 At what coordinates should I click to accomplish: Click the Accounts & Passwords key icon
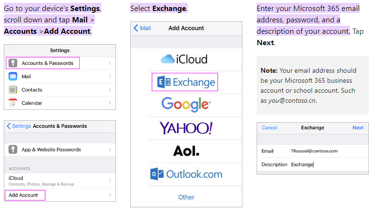13,63
